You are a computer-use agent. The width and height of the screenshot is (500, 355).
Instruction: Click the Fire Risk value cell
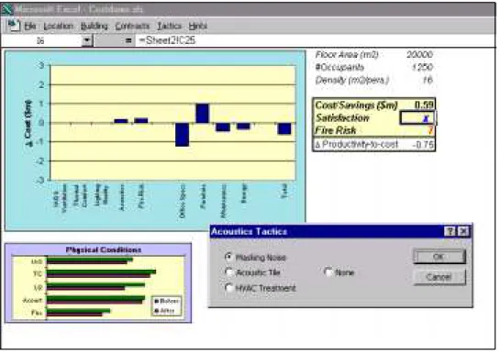[430, 130]
